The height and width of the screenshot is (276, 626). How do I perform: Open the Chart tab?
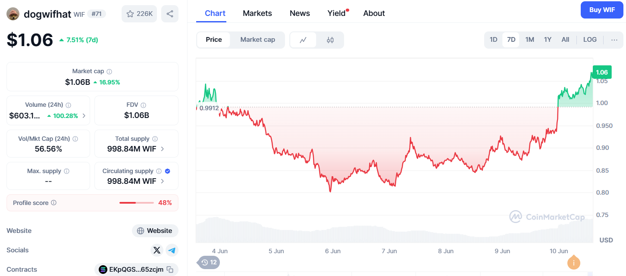pos(215,13)
